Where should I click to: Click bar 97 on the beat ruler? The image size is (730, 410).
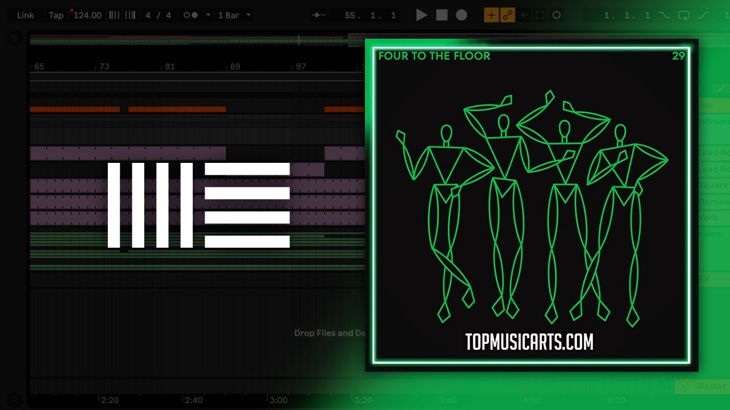301,67
